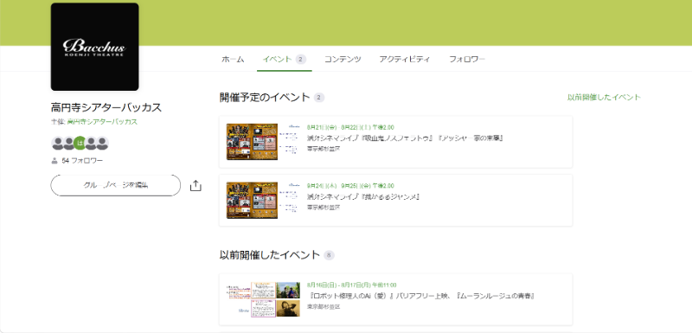Go to the フォロワー tab
This screenshot has width=692, height=333.
coord(467,59)
